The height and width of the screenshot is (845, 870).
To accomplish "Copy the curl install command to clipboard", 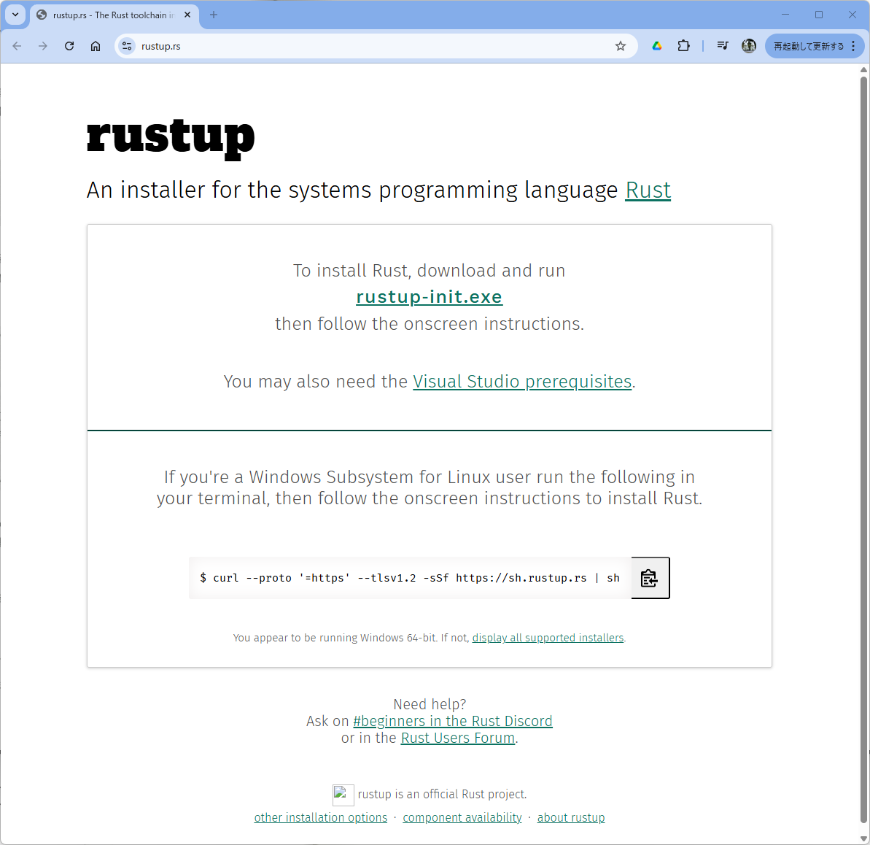I will coord(650,578).
